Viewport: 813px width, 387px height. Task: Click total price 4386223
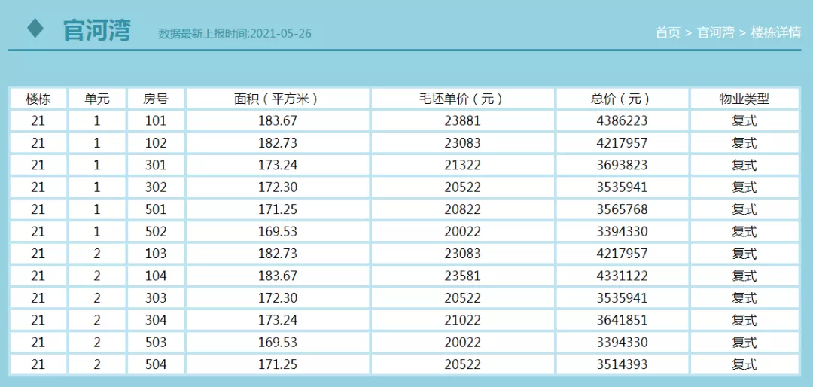[623, 121]
